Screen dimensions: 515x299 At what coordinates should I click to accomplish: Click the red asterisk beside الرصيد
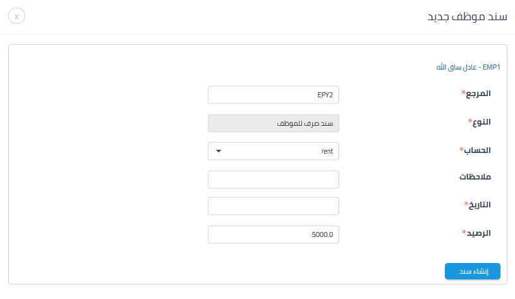pos(464,231)
